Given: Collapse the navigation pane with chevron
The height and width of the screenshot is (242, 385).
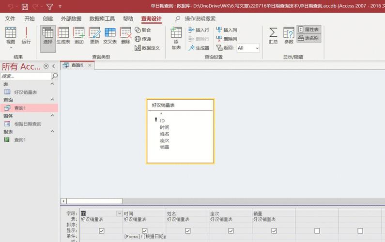Looking at the screenshot, I should tap(54, 66).
